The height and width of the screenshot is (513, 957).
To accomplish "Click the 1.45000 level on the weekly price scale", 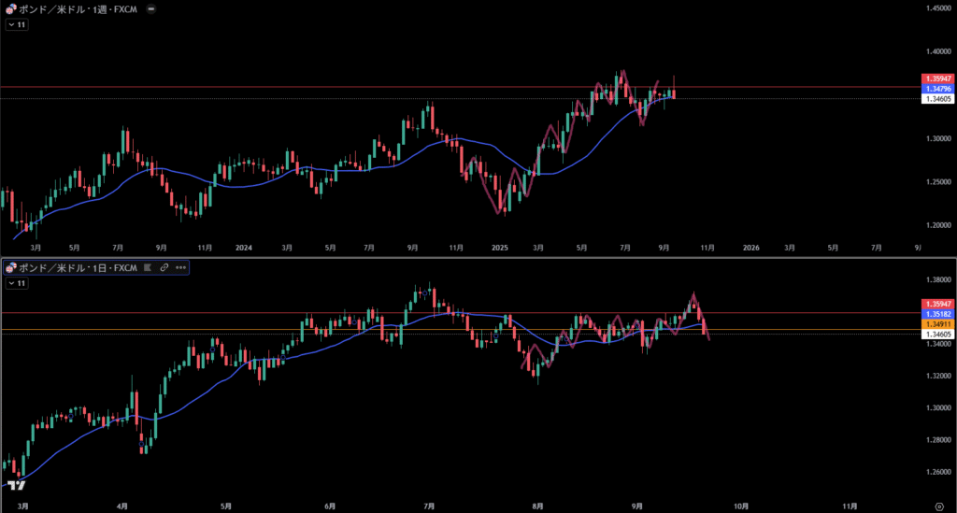I will [x=937, y=8].
